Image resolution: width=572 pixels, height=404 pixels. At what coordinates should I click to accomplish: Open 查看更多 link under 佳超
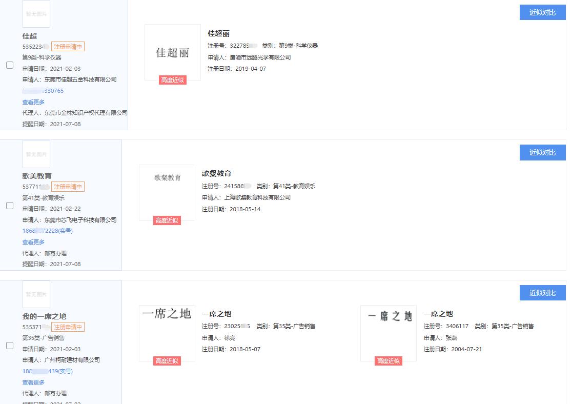point(33,102)
